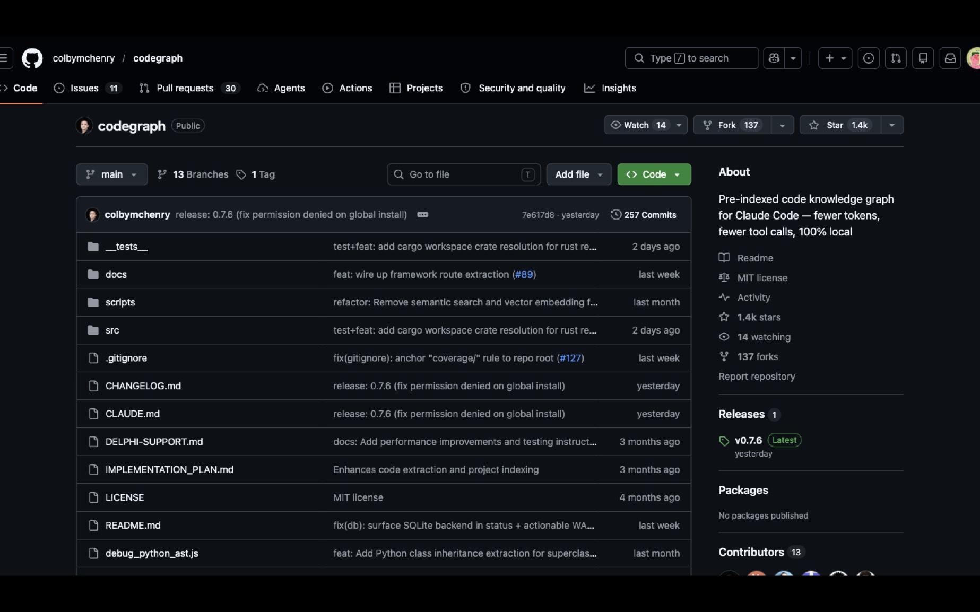Open the LICENSE file icon
Viewport: 980px width, 612px height.
[x=93, y=497]
